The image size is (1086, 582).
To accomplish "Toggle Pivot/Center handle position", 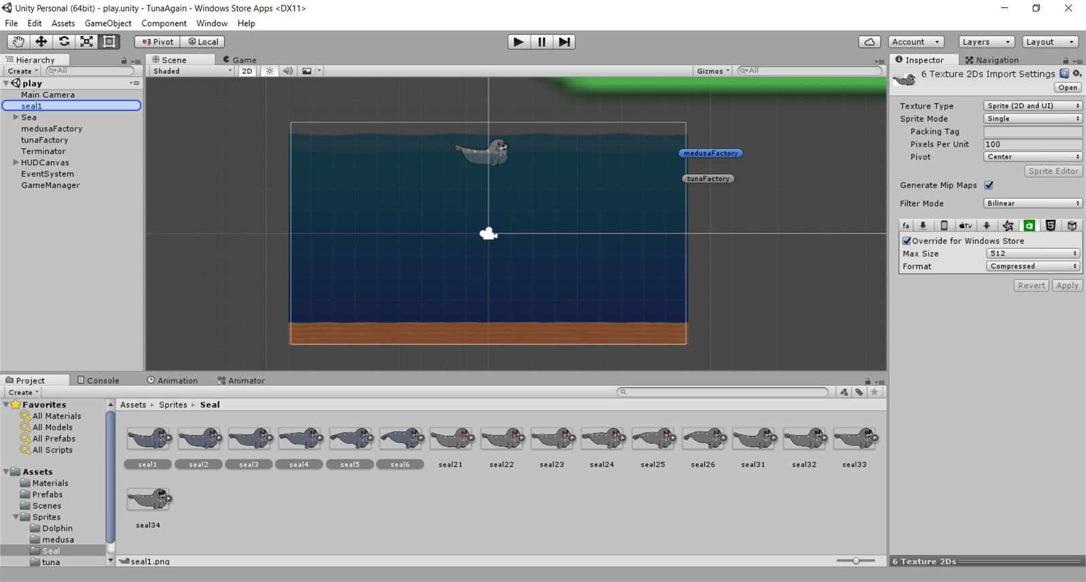I will [157, 41].
